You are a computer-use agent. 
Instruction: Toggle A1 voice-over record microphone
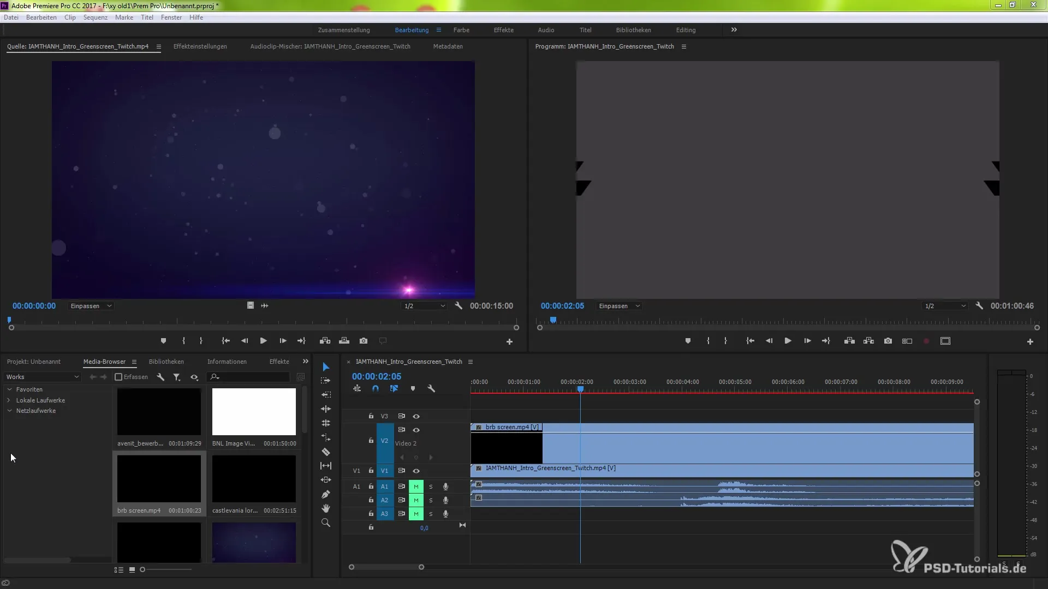(445, 486)
